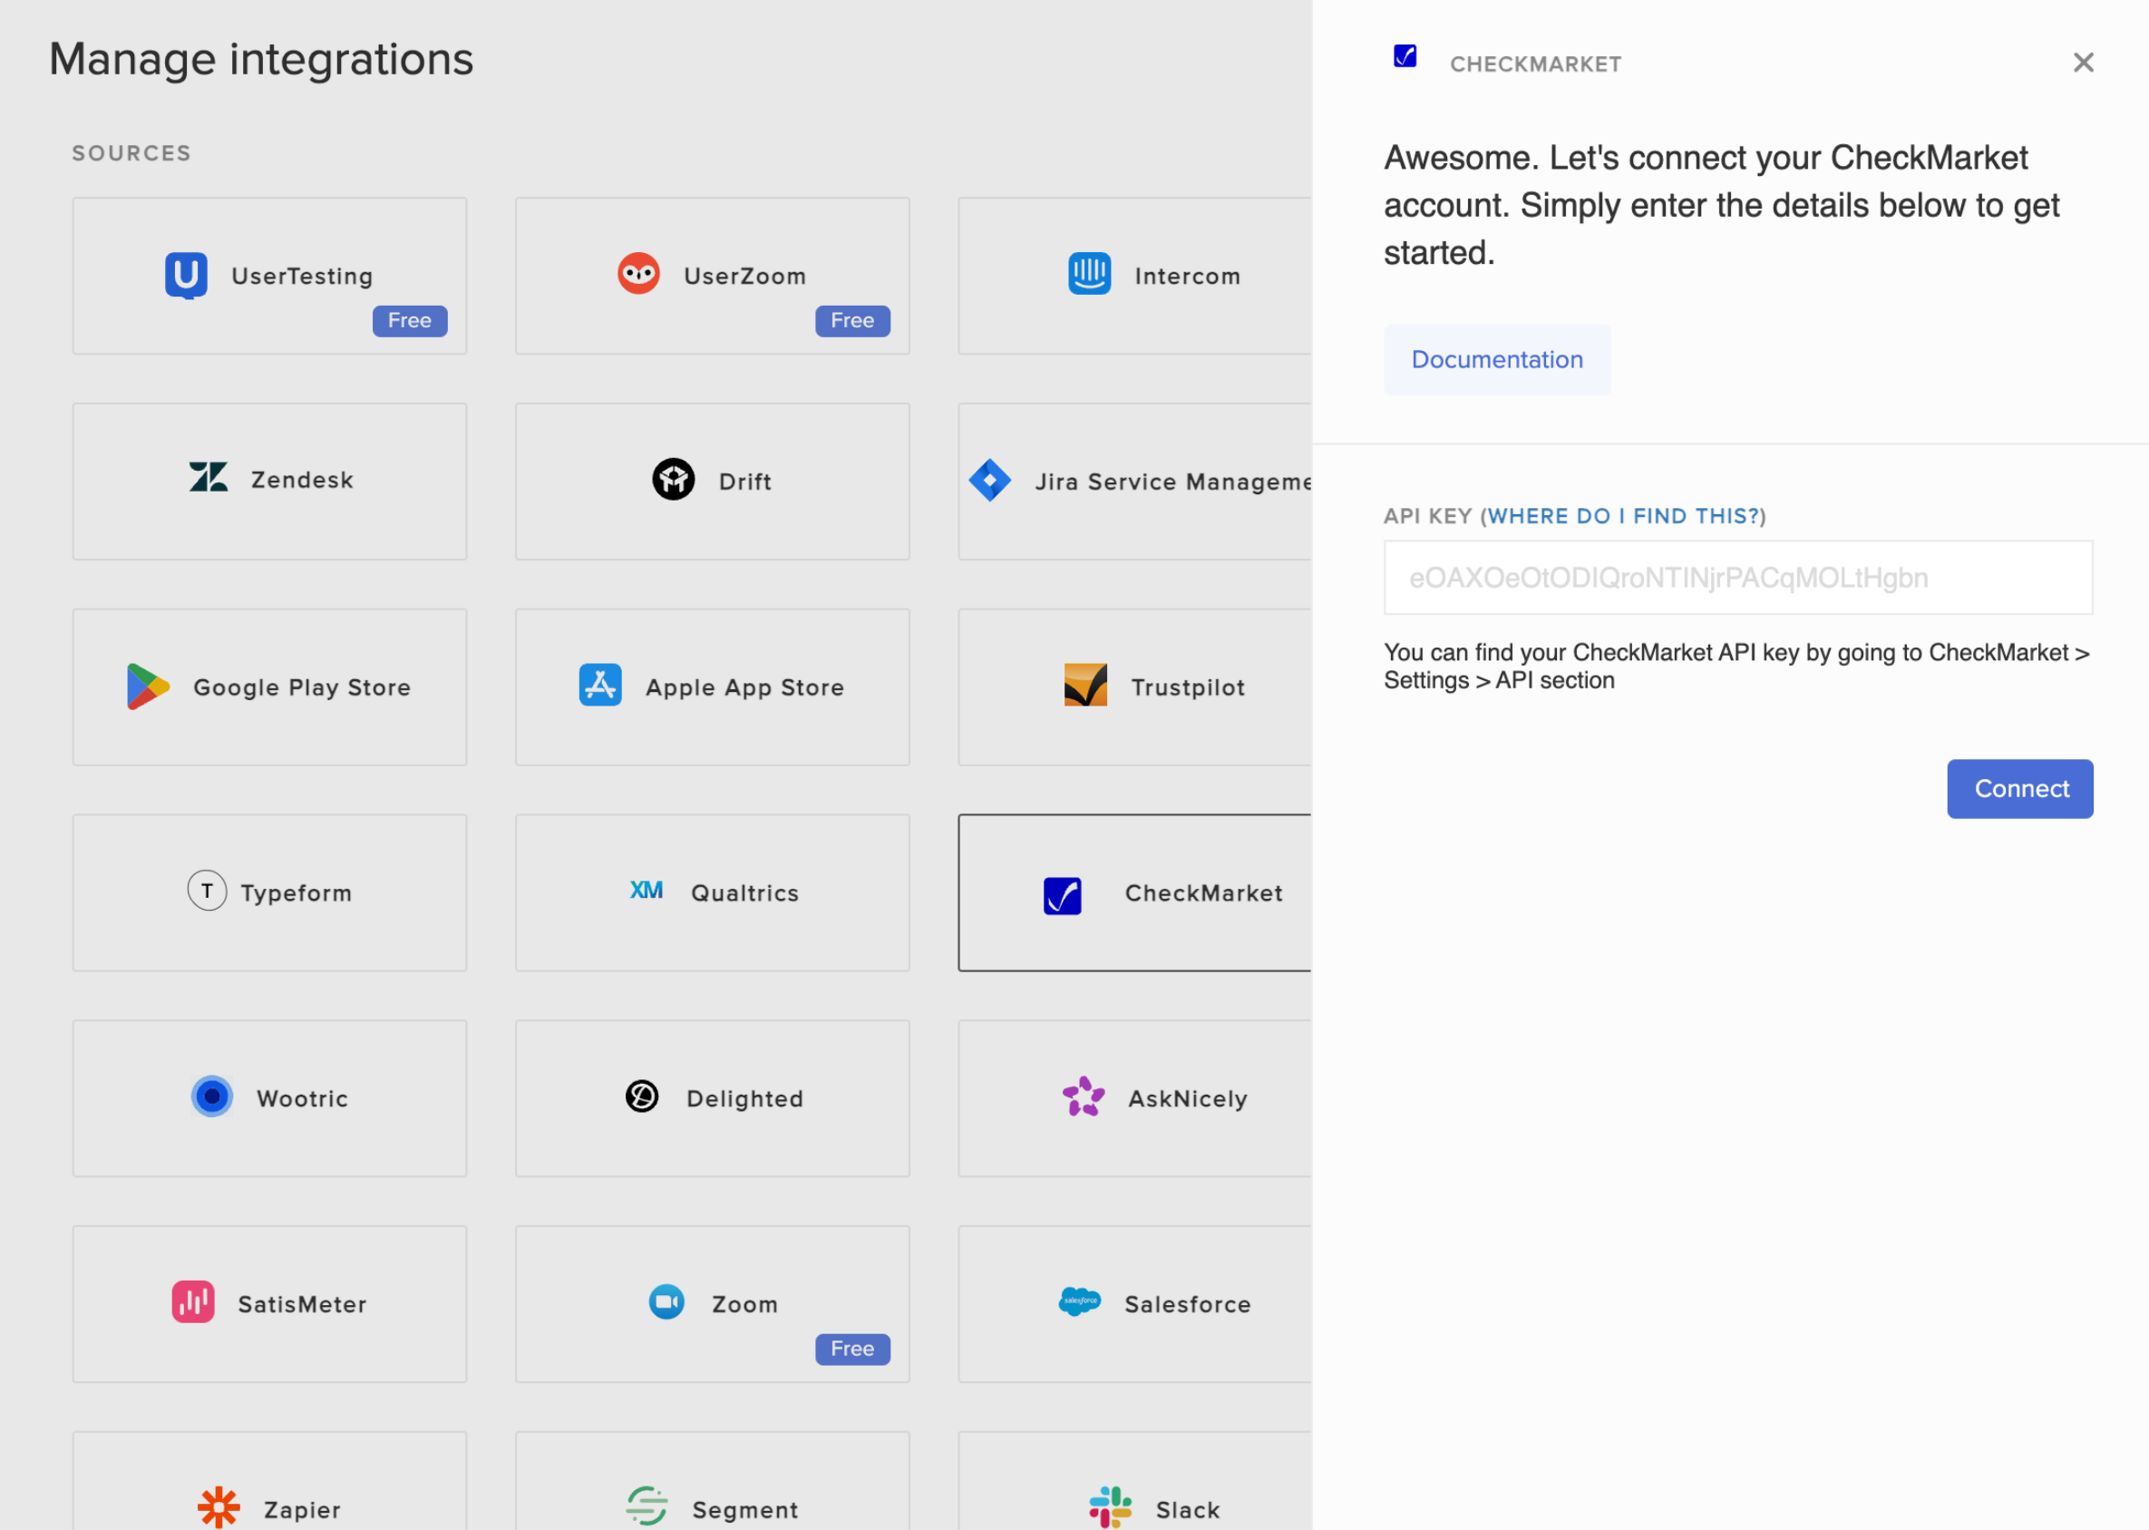Select the AskNicely integration name
This screenshot has width=2149, height=1530.
[x=1188, y=1098]
